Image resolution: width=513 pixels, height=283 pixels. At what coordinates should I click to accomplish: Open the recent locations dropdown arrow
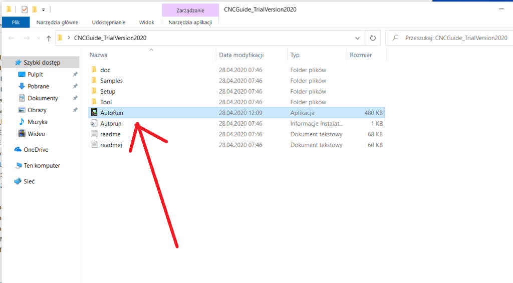39,38
